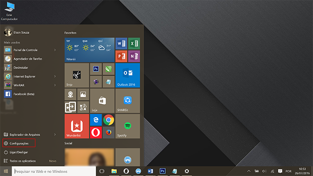
Task: Launch the Microsoft Edge tile
Action: [x=96, y=120]
